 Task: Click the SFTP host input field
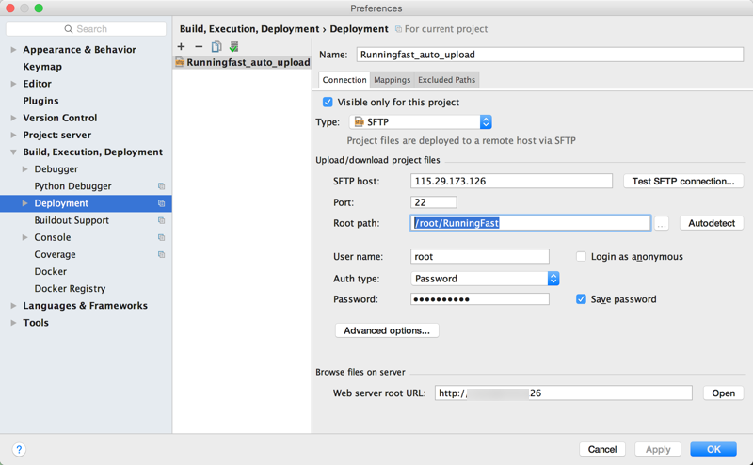(511, 181)
